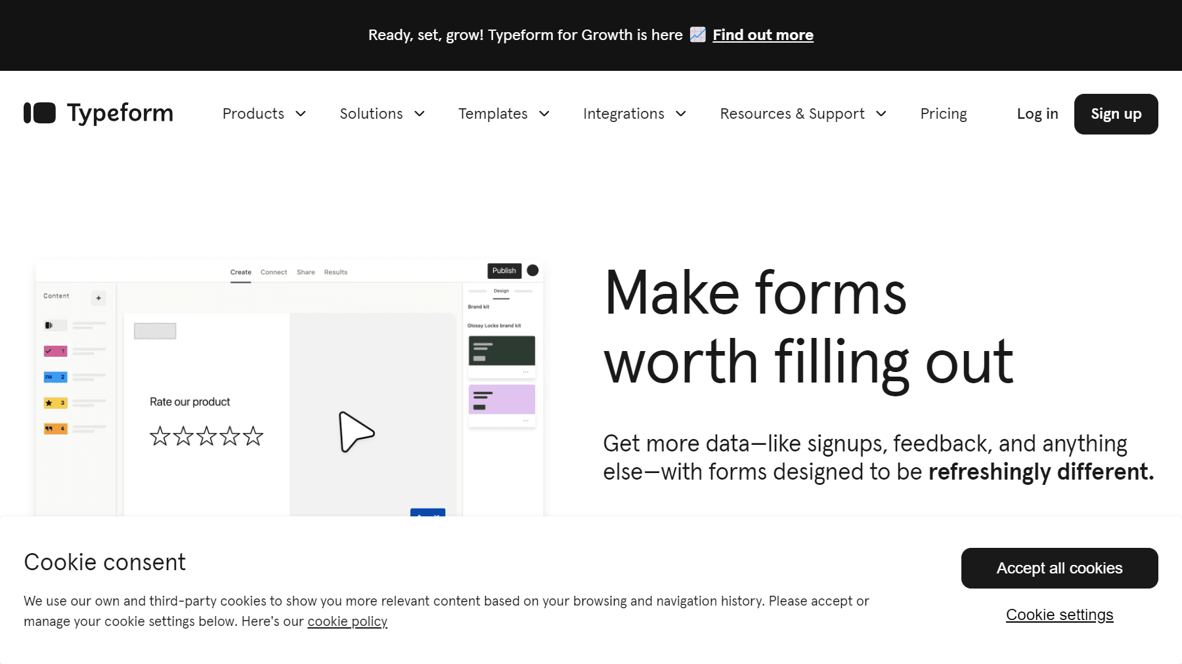Viewport: 1182px width, 664px height.
Task: Select the orange quote question block
Action: (55, 428)
